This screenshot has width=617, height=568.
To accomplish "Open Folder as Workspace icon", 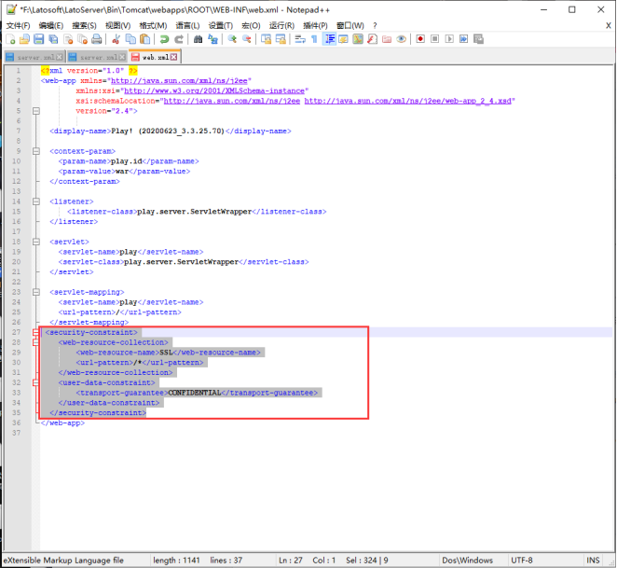I will coord(387,39).
